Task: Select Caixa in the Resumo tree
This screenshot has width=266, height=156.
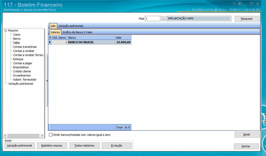Action: click(17, 35)
